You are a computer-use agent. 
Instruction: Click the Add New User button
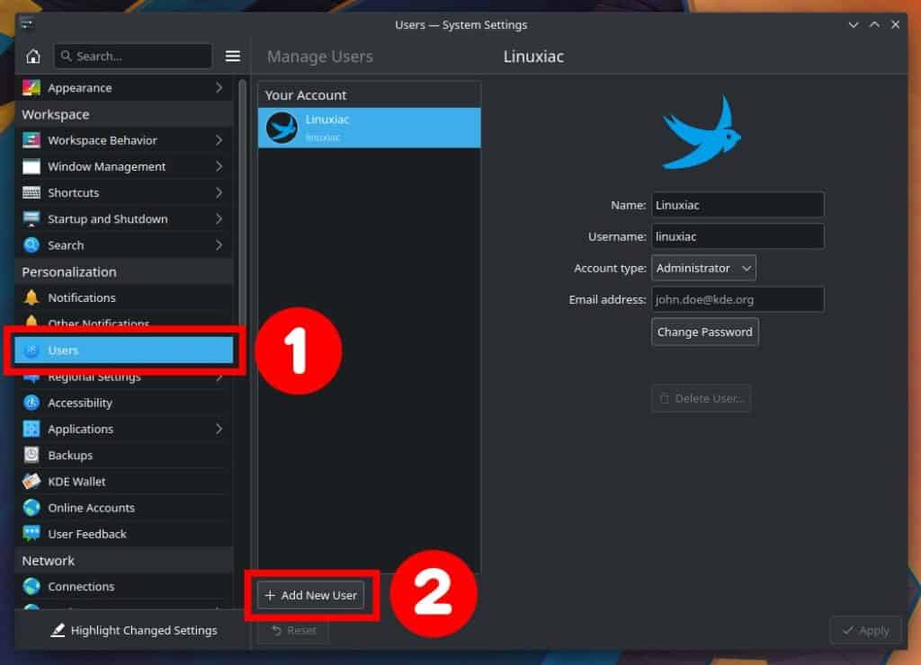click(310, 595)
